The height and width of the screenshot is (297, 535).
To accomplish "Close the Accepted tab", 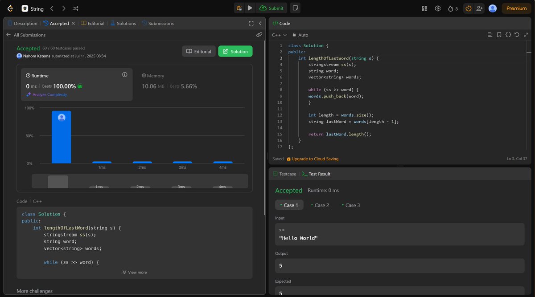I will point(73,23).
